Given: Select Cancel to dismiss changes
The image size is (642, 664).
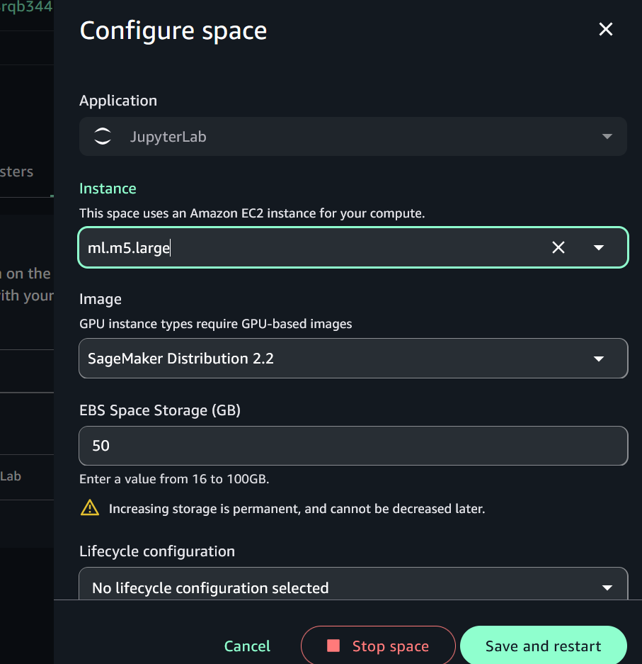Looking at the screenshot, I should coord(246,646).
